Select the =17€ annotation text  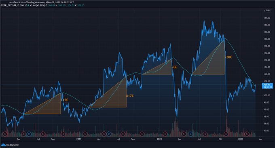130,96
